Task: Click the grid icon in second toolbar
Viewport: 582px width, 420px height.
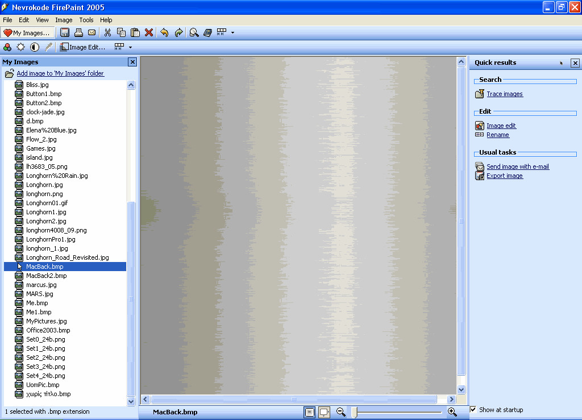Action: [119, 47]
